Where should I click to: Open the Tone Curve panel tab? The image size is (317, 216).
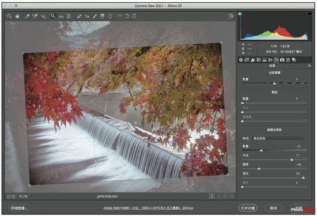(247, 60)
